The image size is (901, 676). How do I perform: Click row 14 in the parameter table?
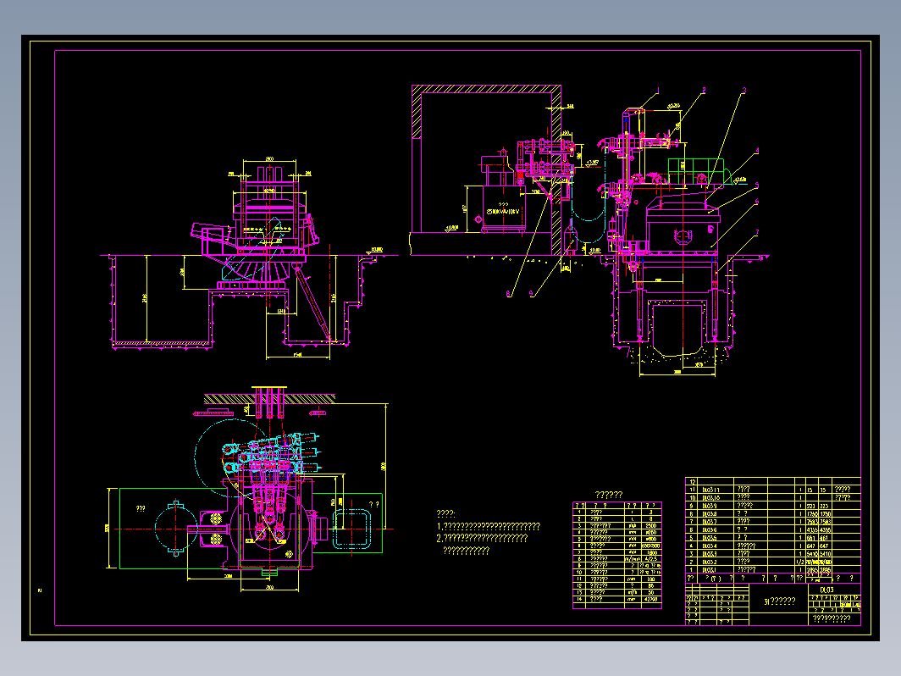coord(617,599)
